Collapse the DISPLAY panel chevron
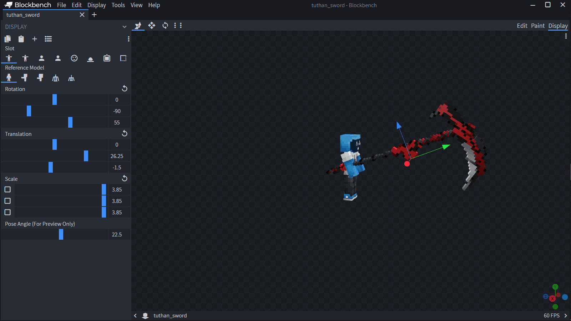Screen dimensions: 571x321 coord(124,27)
